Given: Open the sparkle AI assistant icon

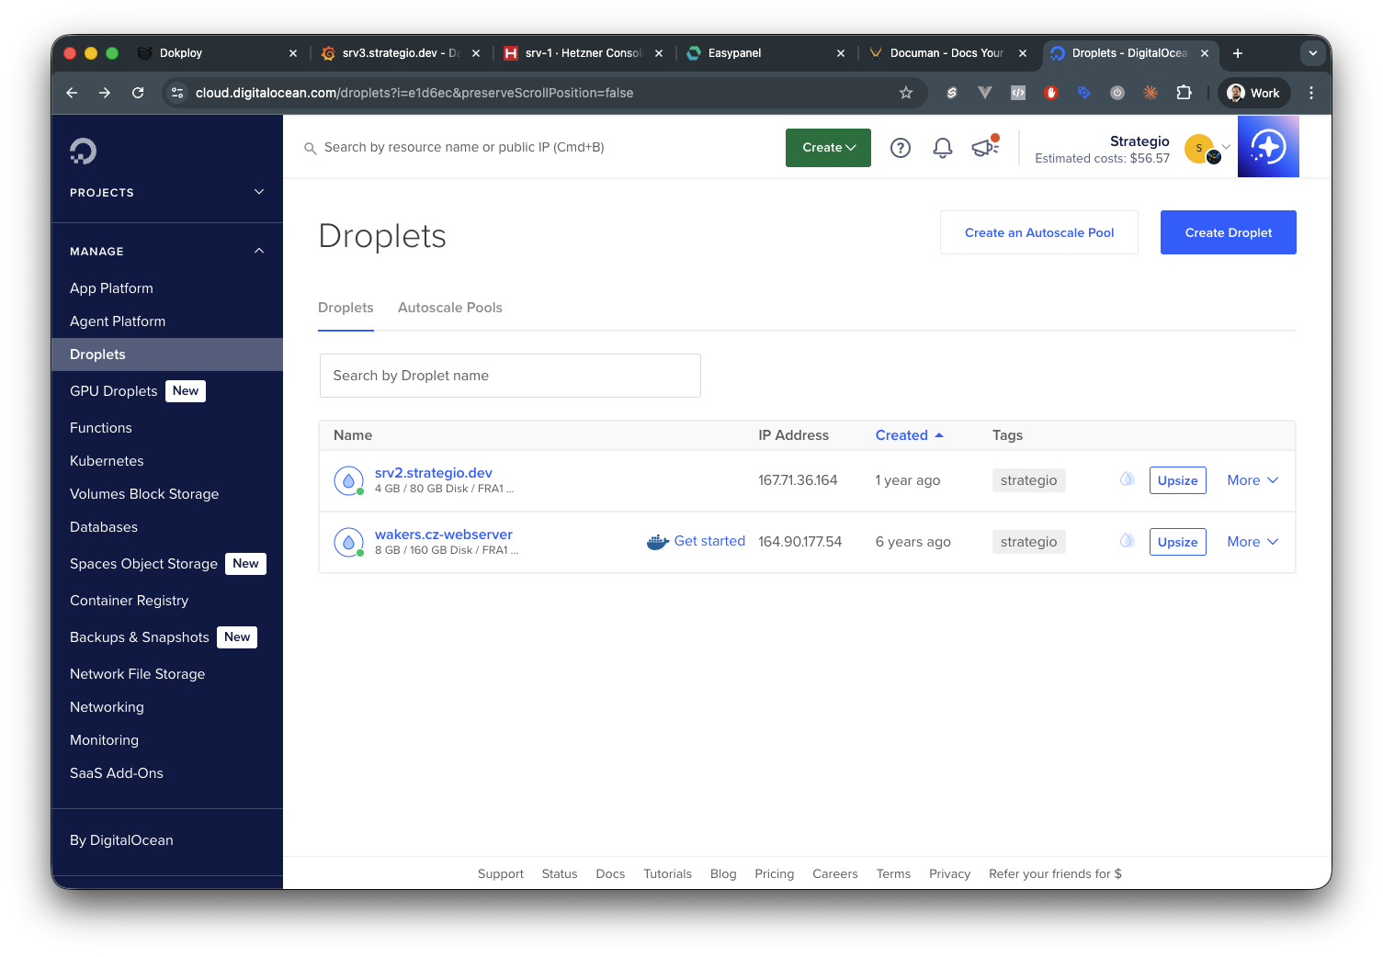Looking at the screenshot, I should point(1267,147).
